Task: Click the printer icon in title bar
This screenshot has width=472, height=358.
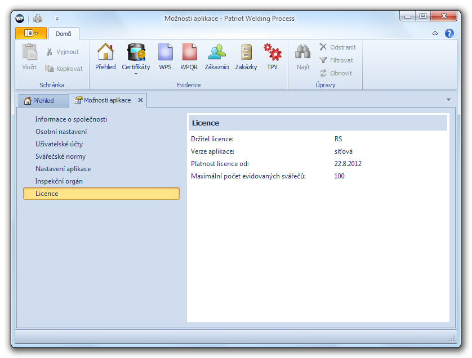Action: (38, 19)
